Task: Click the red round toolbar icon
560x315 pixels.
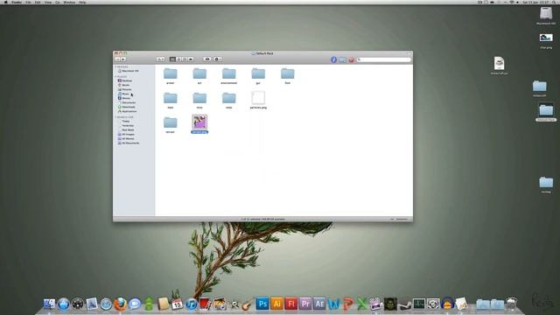Action: point(351,59)
